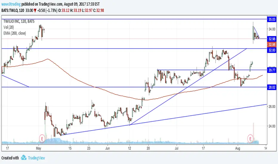This screenshot has width=278, height=164.
Task: Click the 17 date label before May
Action: click(7, 148)
